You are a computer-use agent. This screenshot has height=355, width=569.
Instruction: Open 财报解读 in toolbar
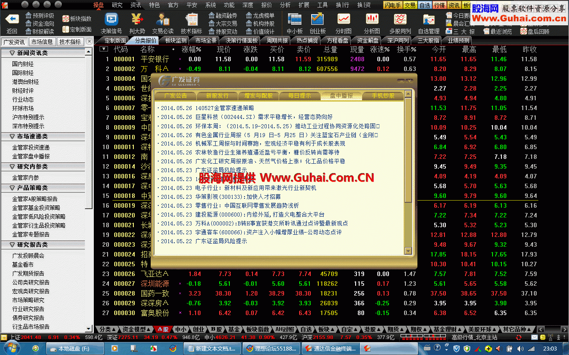(x=40, y=32)
